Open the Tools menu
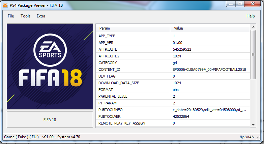The width and height of the screenshot is (264, 144). click(25, 16)
